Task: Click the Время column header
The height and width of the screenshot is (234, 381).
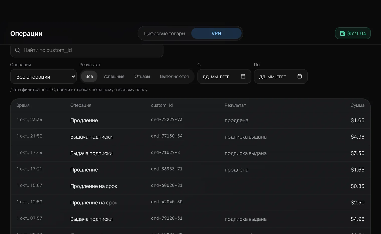Action: pyautogui.click(x=23, y=105)
